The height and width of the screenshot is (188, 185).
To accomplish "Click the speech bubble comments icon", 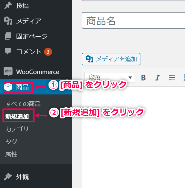I will 8,51.
